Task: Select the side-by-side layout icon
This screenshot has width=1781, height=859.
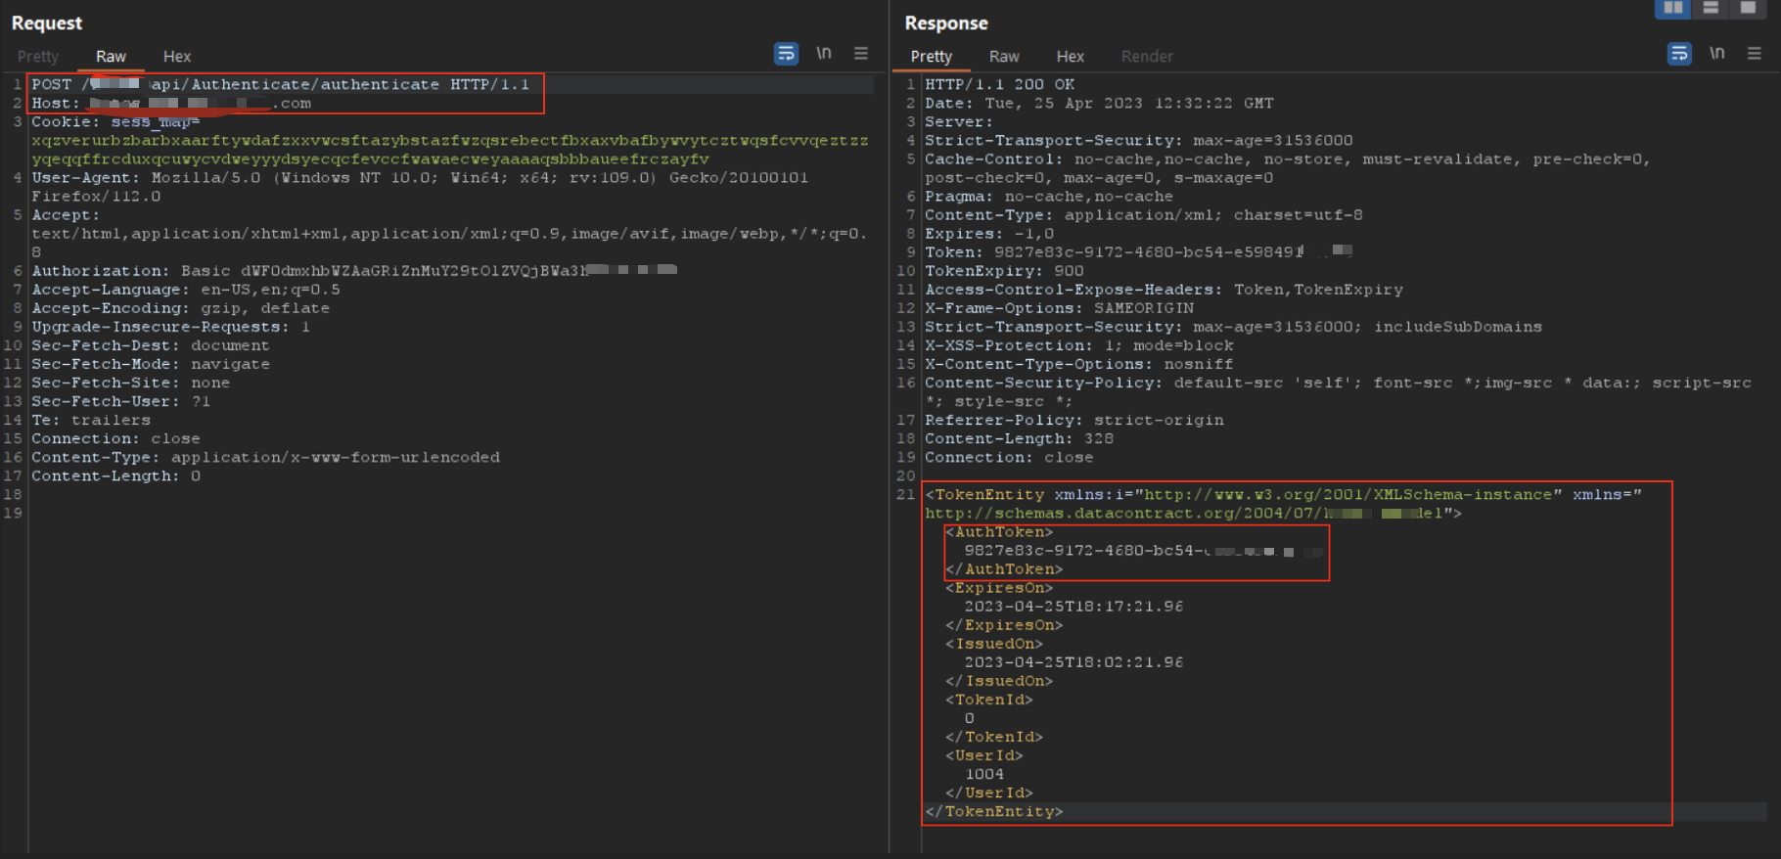Action: (1672, 8)
